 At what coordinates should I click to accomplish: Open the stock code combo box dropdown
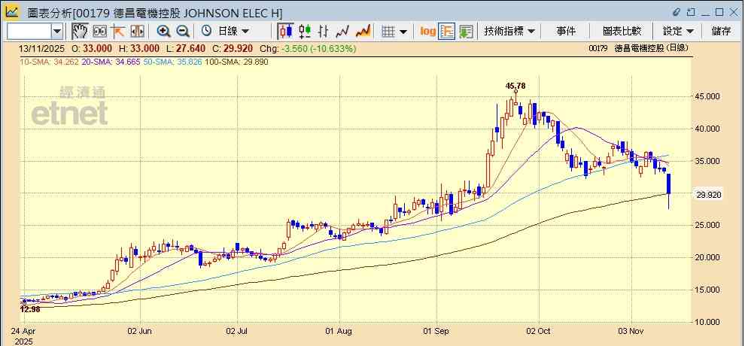click(57, 31)
